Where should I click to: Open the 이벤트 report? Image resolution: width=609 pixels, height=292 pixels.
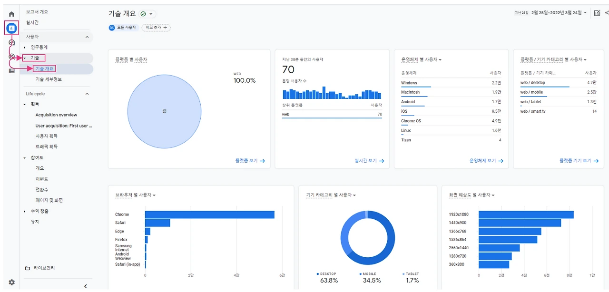42,179
